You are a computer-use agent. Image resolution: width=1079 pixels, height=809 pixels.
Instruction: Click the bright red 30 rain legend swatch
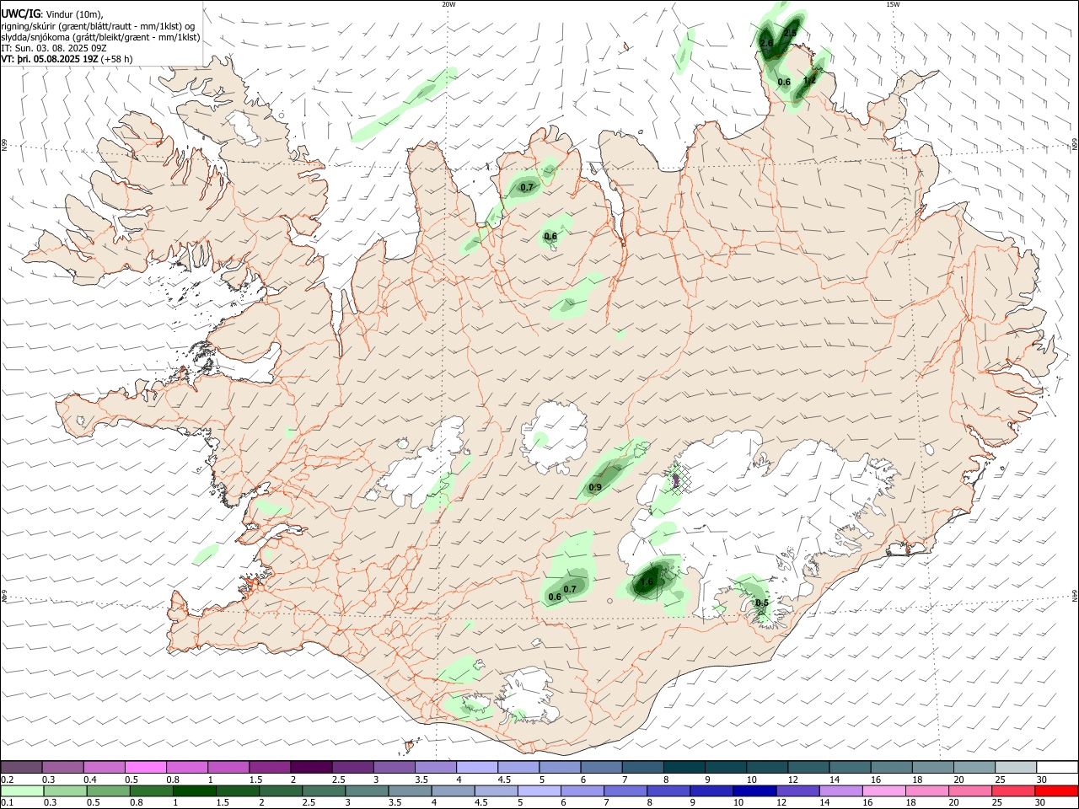1056,790
